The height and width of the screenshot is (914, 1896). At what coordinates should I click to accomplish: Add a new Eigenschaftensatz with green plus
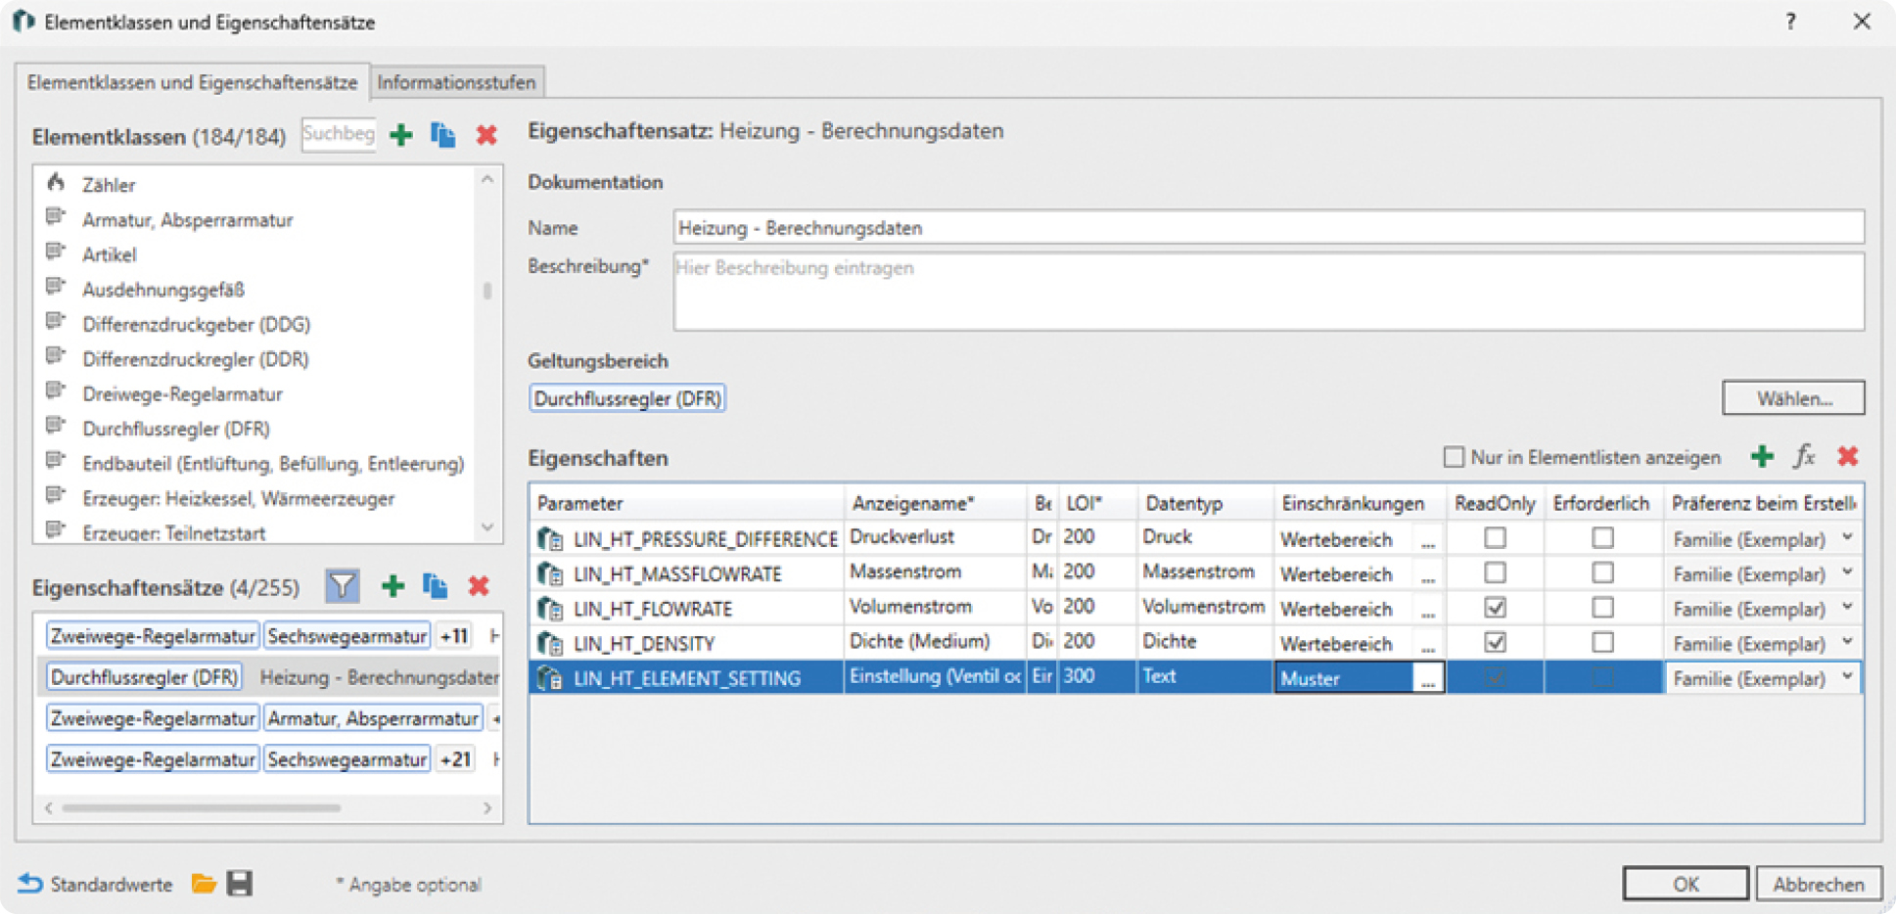pos(393,586)
